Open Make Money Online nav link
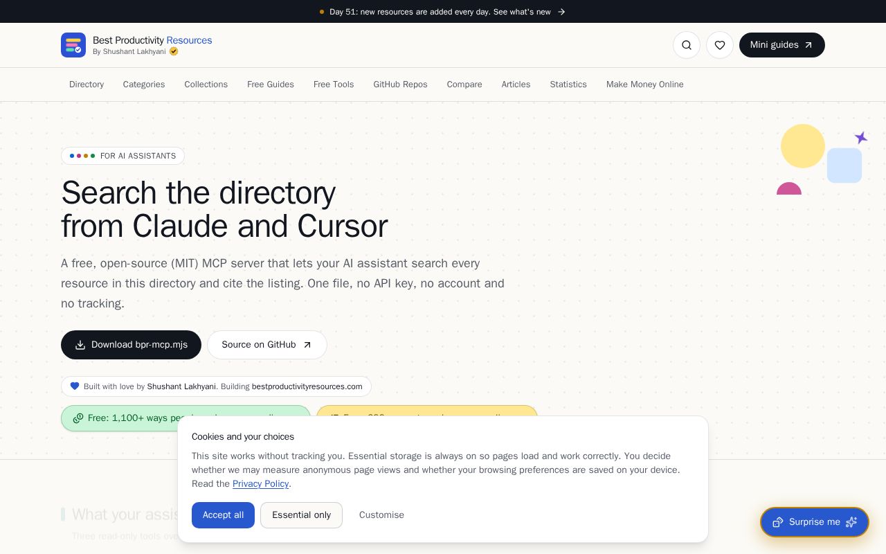Screen dimensions: 886x554 [x=645, y=84]
